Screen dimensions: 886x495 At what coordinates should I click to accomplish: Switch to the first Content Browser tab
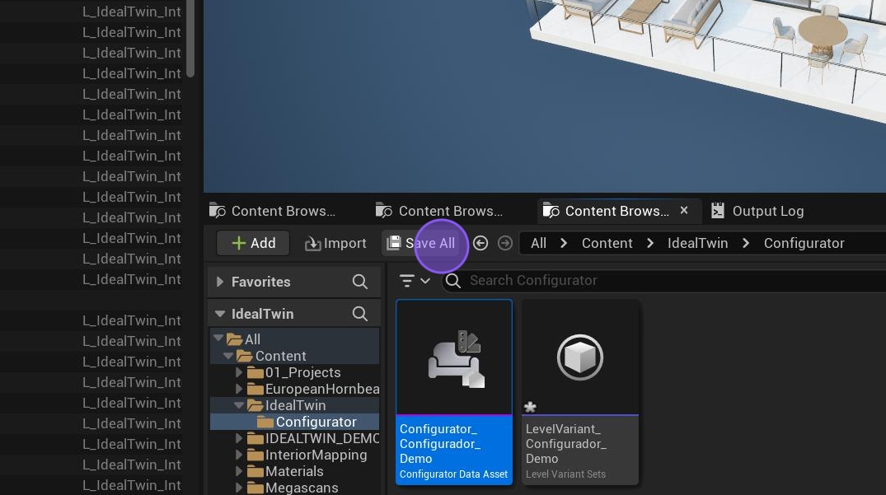(273, 211)
